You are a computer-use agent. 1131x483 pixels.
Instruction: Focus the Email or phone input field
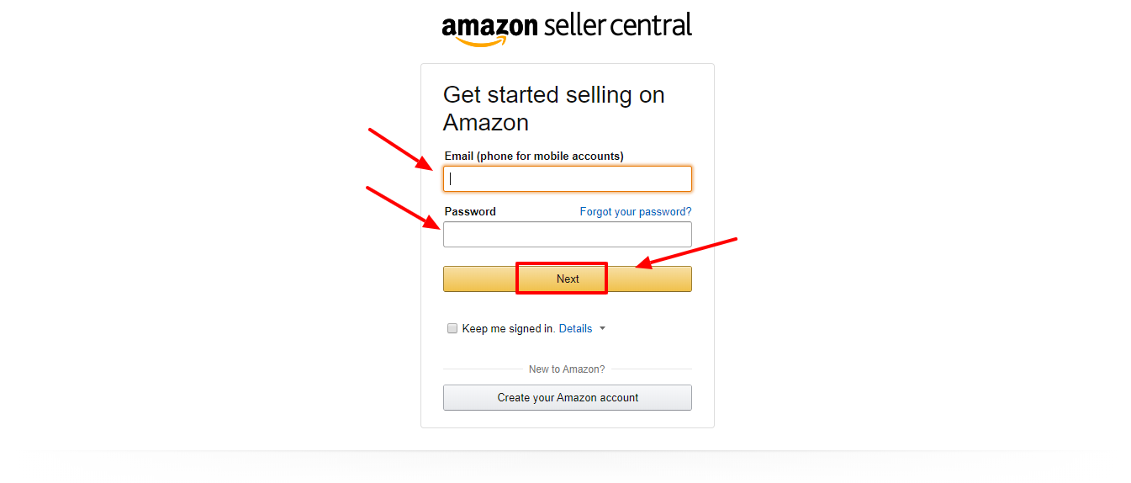(x=568, y=178)
